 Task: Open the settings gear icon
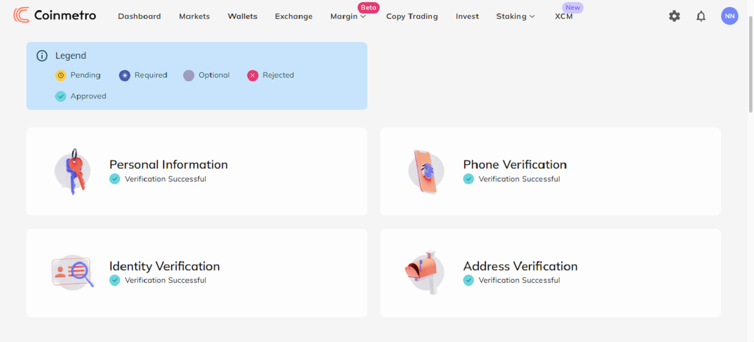pos(674,16)
